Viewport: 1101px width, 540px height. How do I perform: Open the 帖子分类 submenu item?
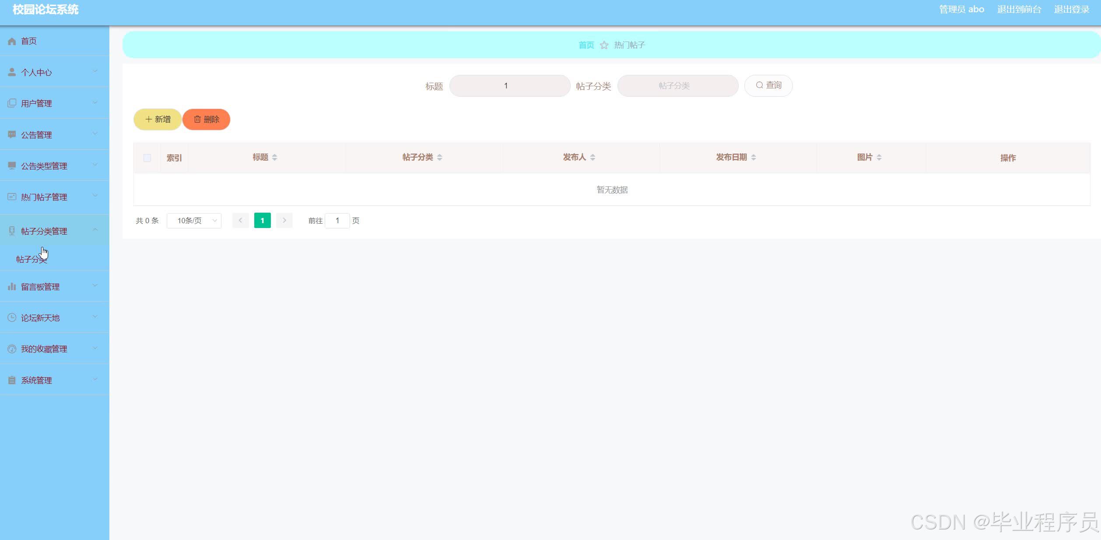(x=31, y=259)
